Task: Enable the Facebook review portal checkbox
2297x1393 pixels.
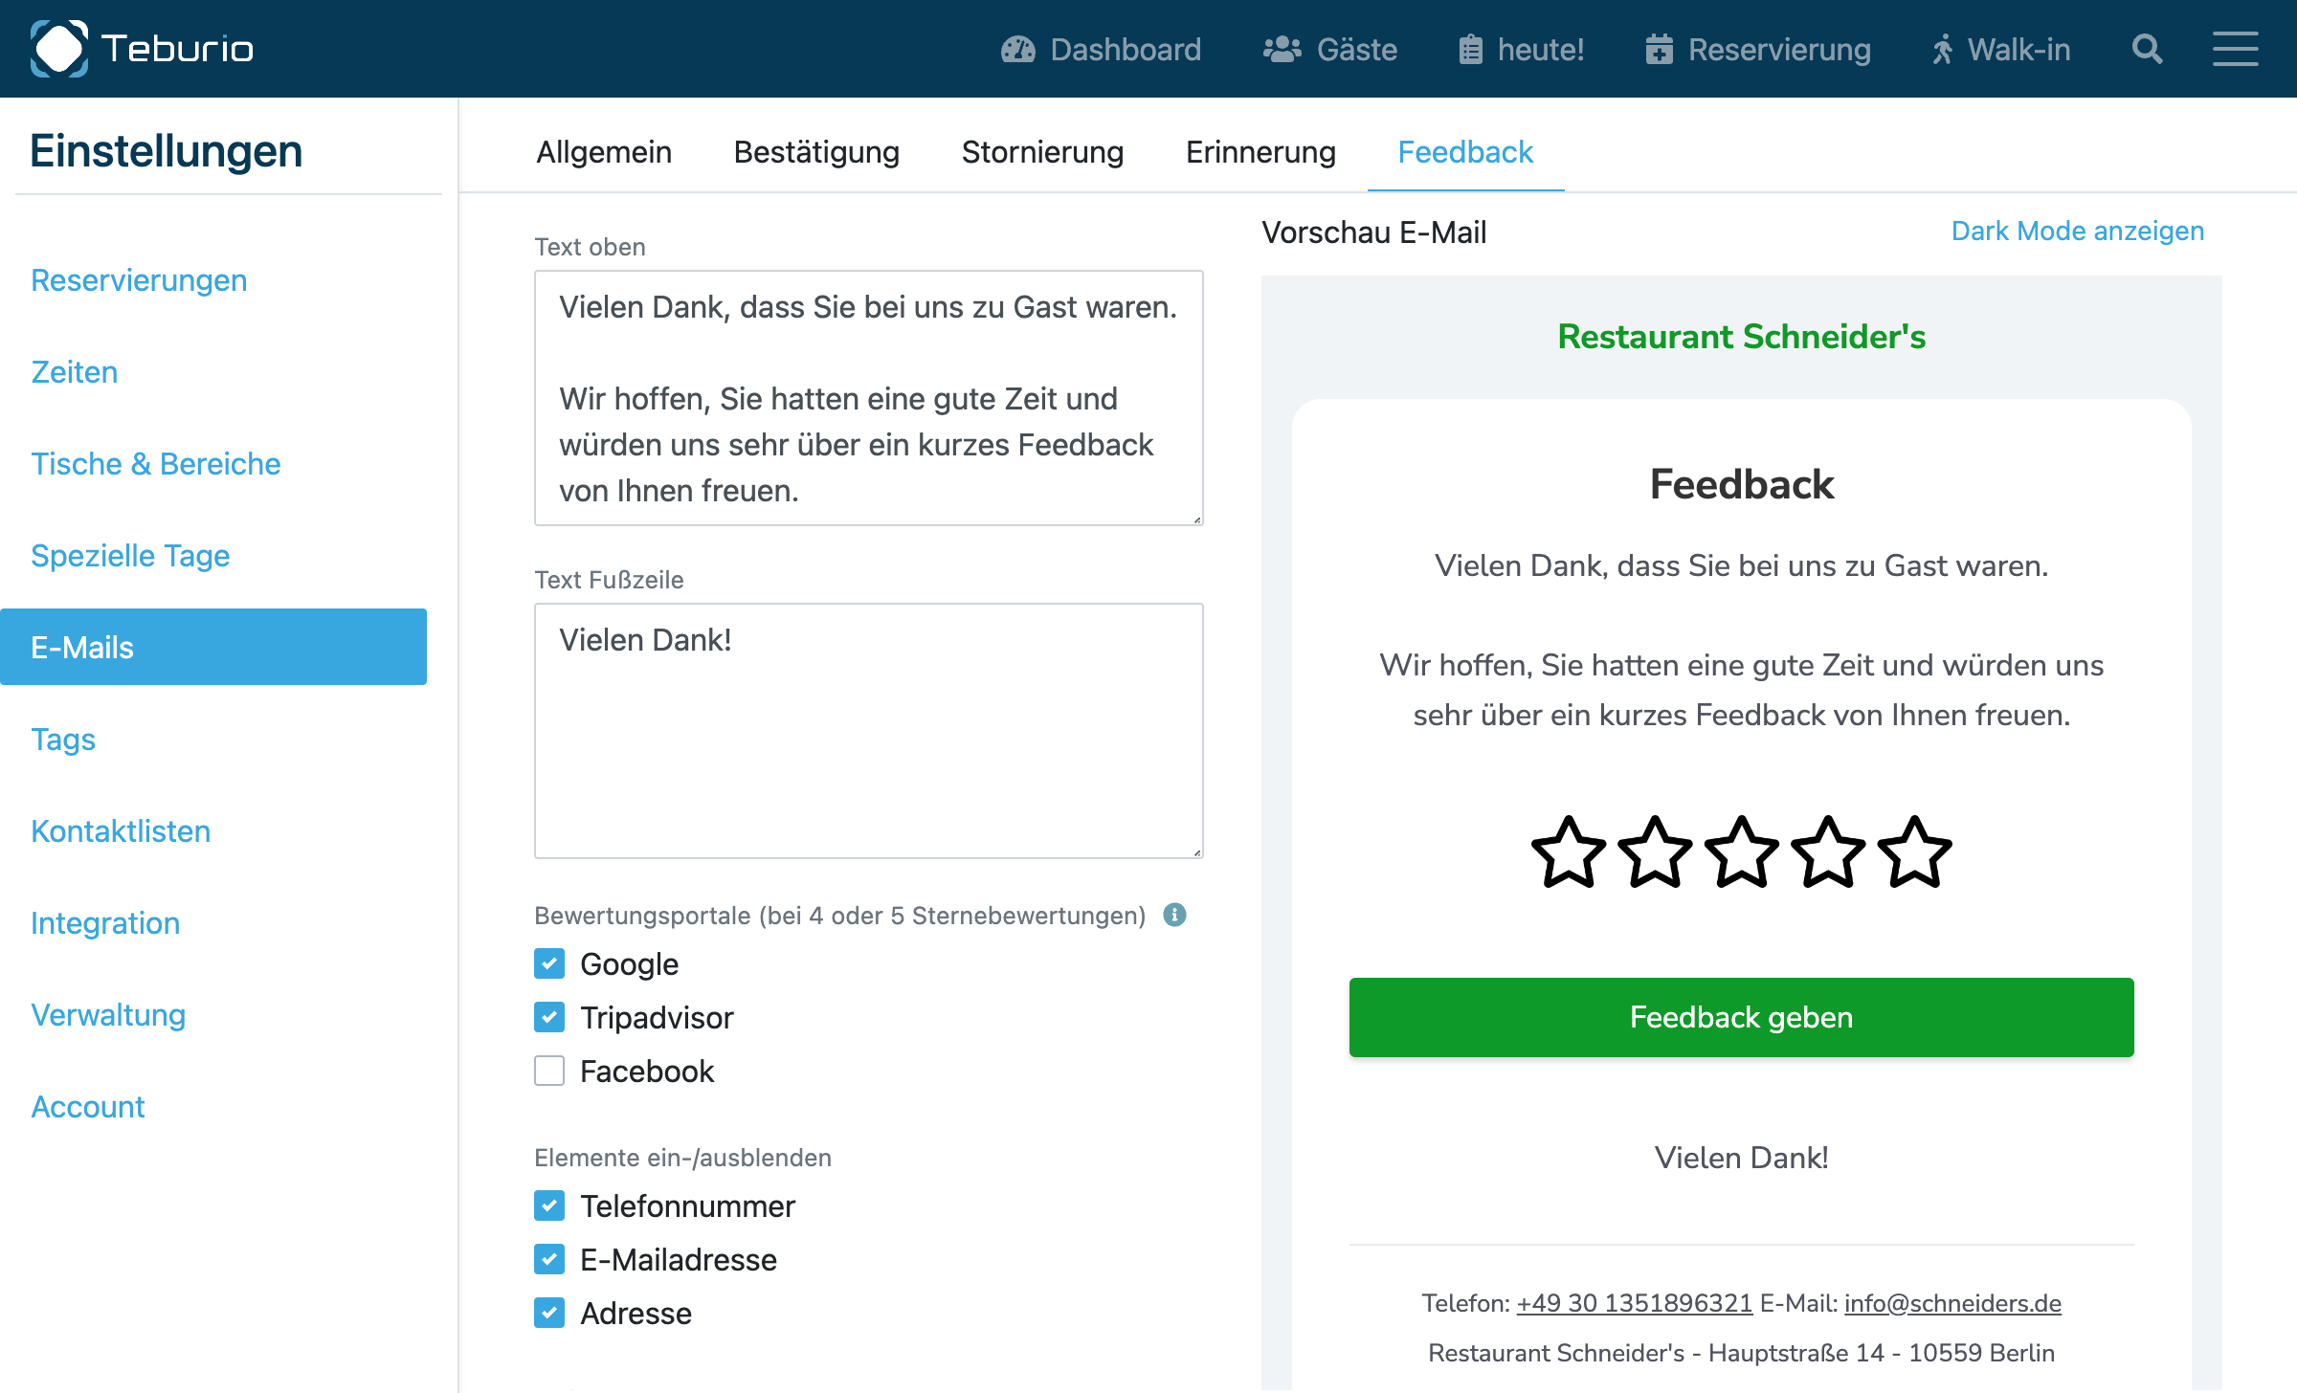Action: point(548,1071)
